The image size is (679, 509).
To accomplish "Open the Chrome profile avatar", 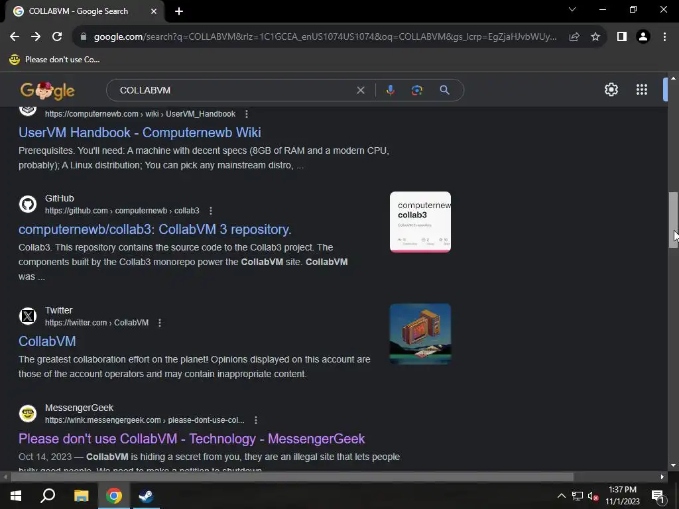I will (x=643, y=37).
